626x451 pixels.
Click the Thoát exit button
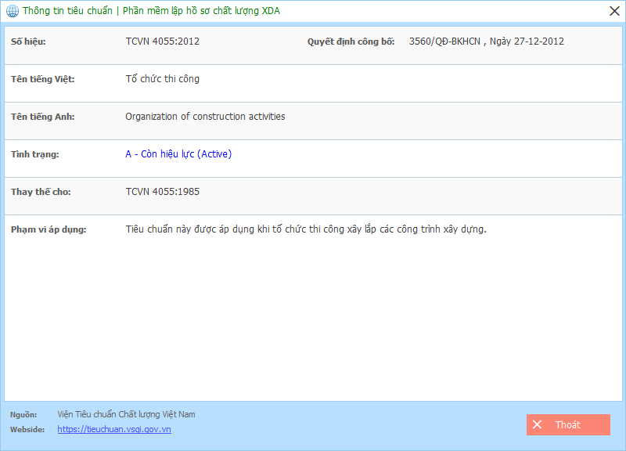[568, 424]
